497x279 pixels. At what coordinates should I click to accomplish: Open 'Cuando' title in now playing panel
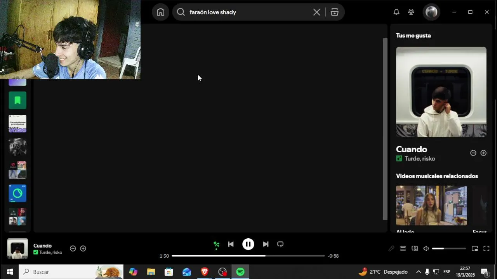coord(412,149)
